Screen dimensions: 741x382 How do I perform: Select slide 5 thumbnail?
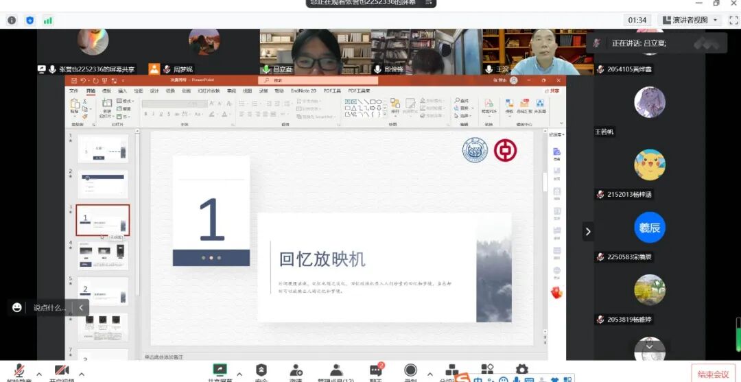coord(102,291)
